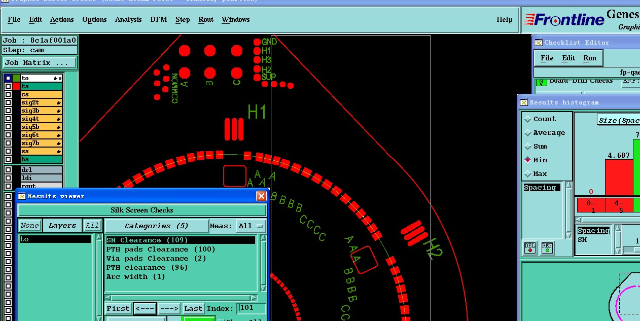The width and height of the screenshot is (640, 321).
Task: Open the Windows menu
Action: (x=236, y=19)
